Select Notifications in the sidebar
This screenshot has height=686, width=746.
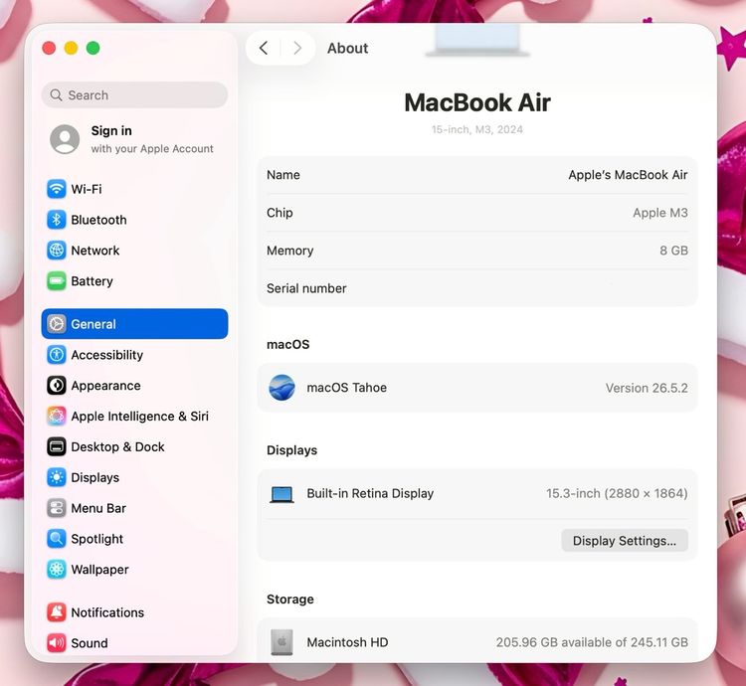pos(134,612)
